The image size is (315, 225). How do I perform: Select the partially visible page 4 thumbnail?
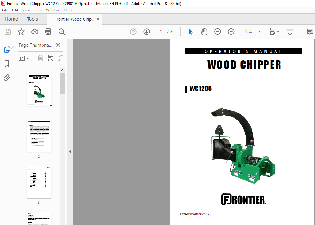pyautogui.click(x=39, y=219)
